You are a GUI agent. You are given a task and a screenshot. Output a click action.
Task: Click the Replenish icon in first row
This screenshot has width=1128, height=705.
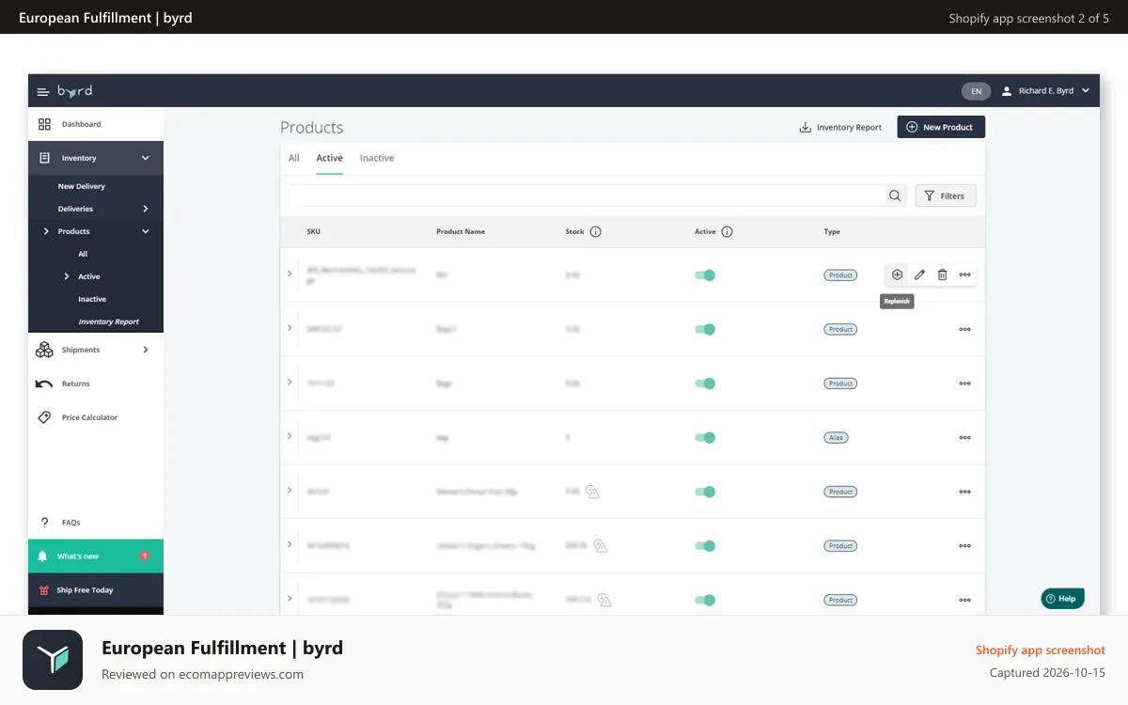pyautogui.click(x=897, y=274)
